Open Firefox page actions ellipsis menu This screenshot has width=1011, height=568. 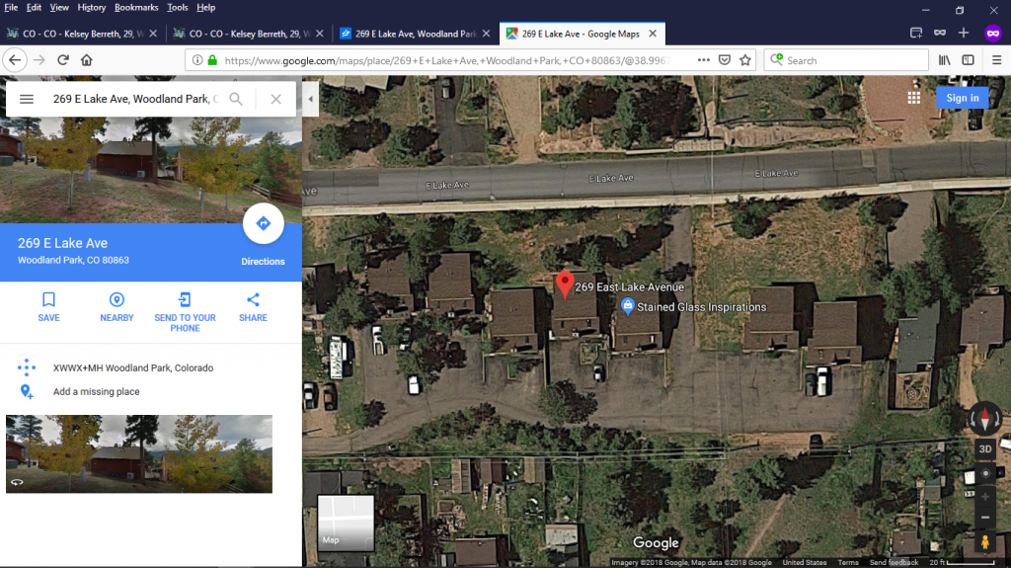tap(703, 60)
